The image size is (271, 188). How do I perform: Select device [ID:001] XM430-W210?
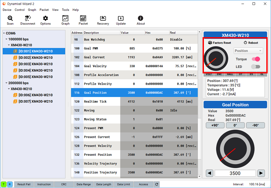click(34, 51)
